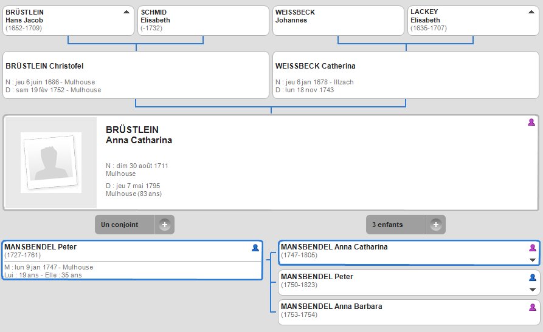
Task: Expand ancestors of LACKEY Elisabeth
Action: tap(531, 12)
